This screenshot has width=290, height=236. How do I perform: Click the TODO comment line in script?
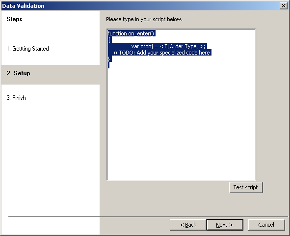point(162,53)
